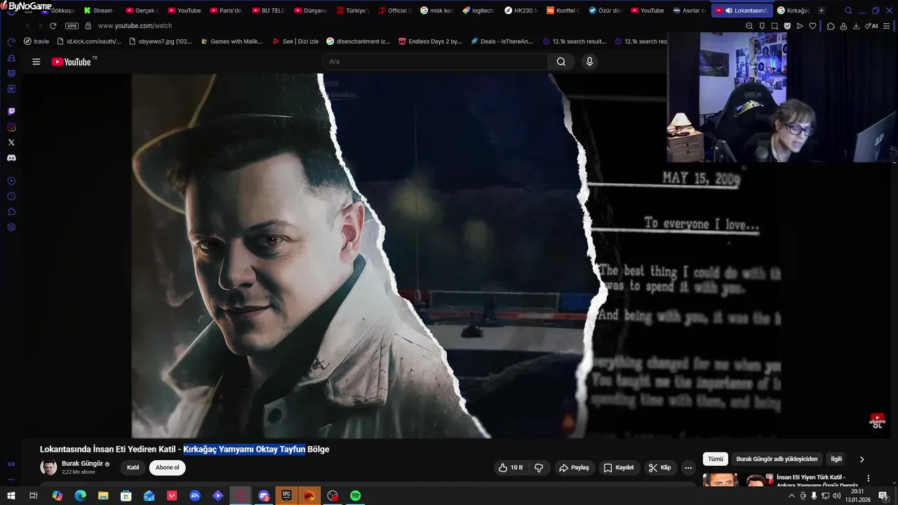
Task: Open the snapshot capture toolbar icon
Action: 775,26
